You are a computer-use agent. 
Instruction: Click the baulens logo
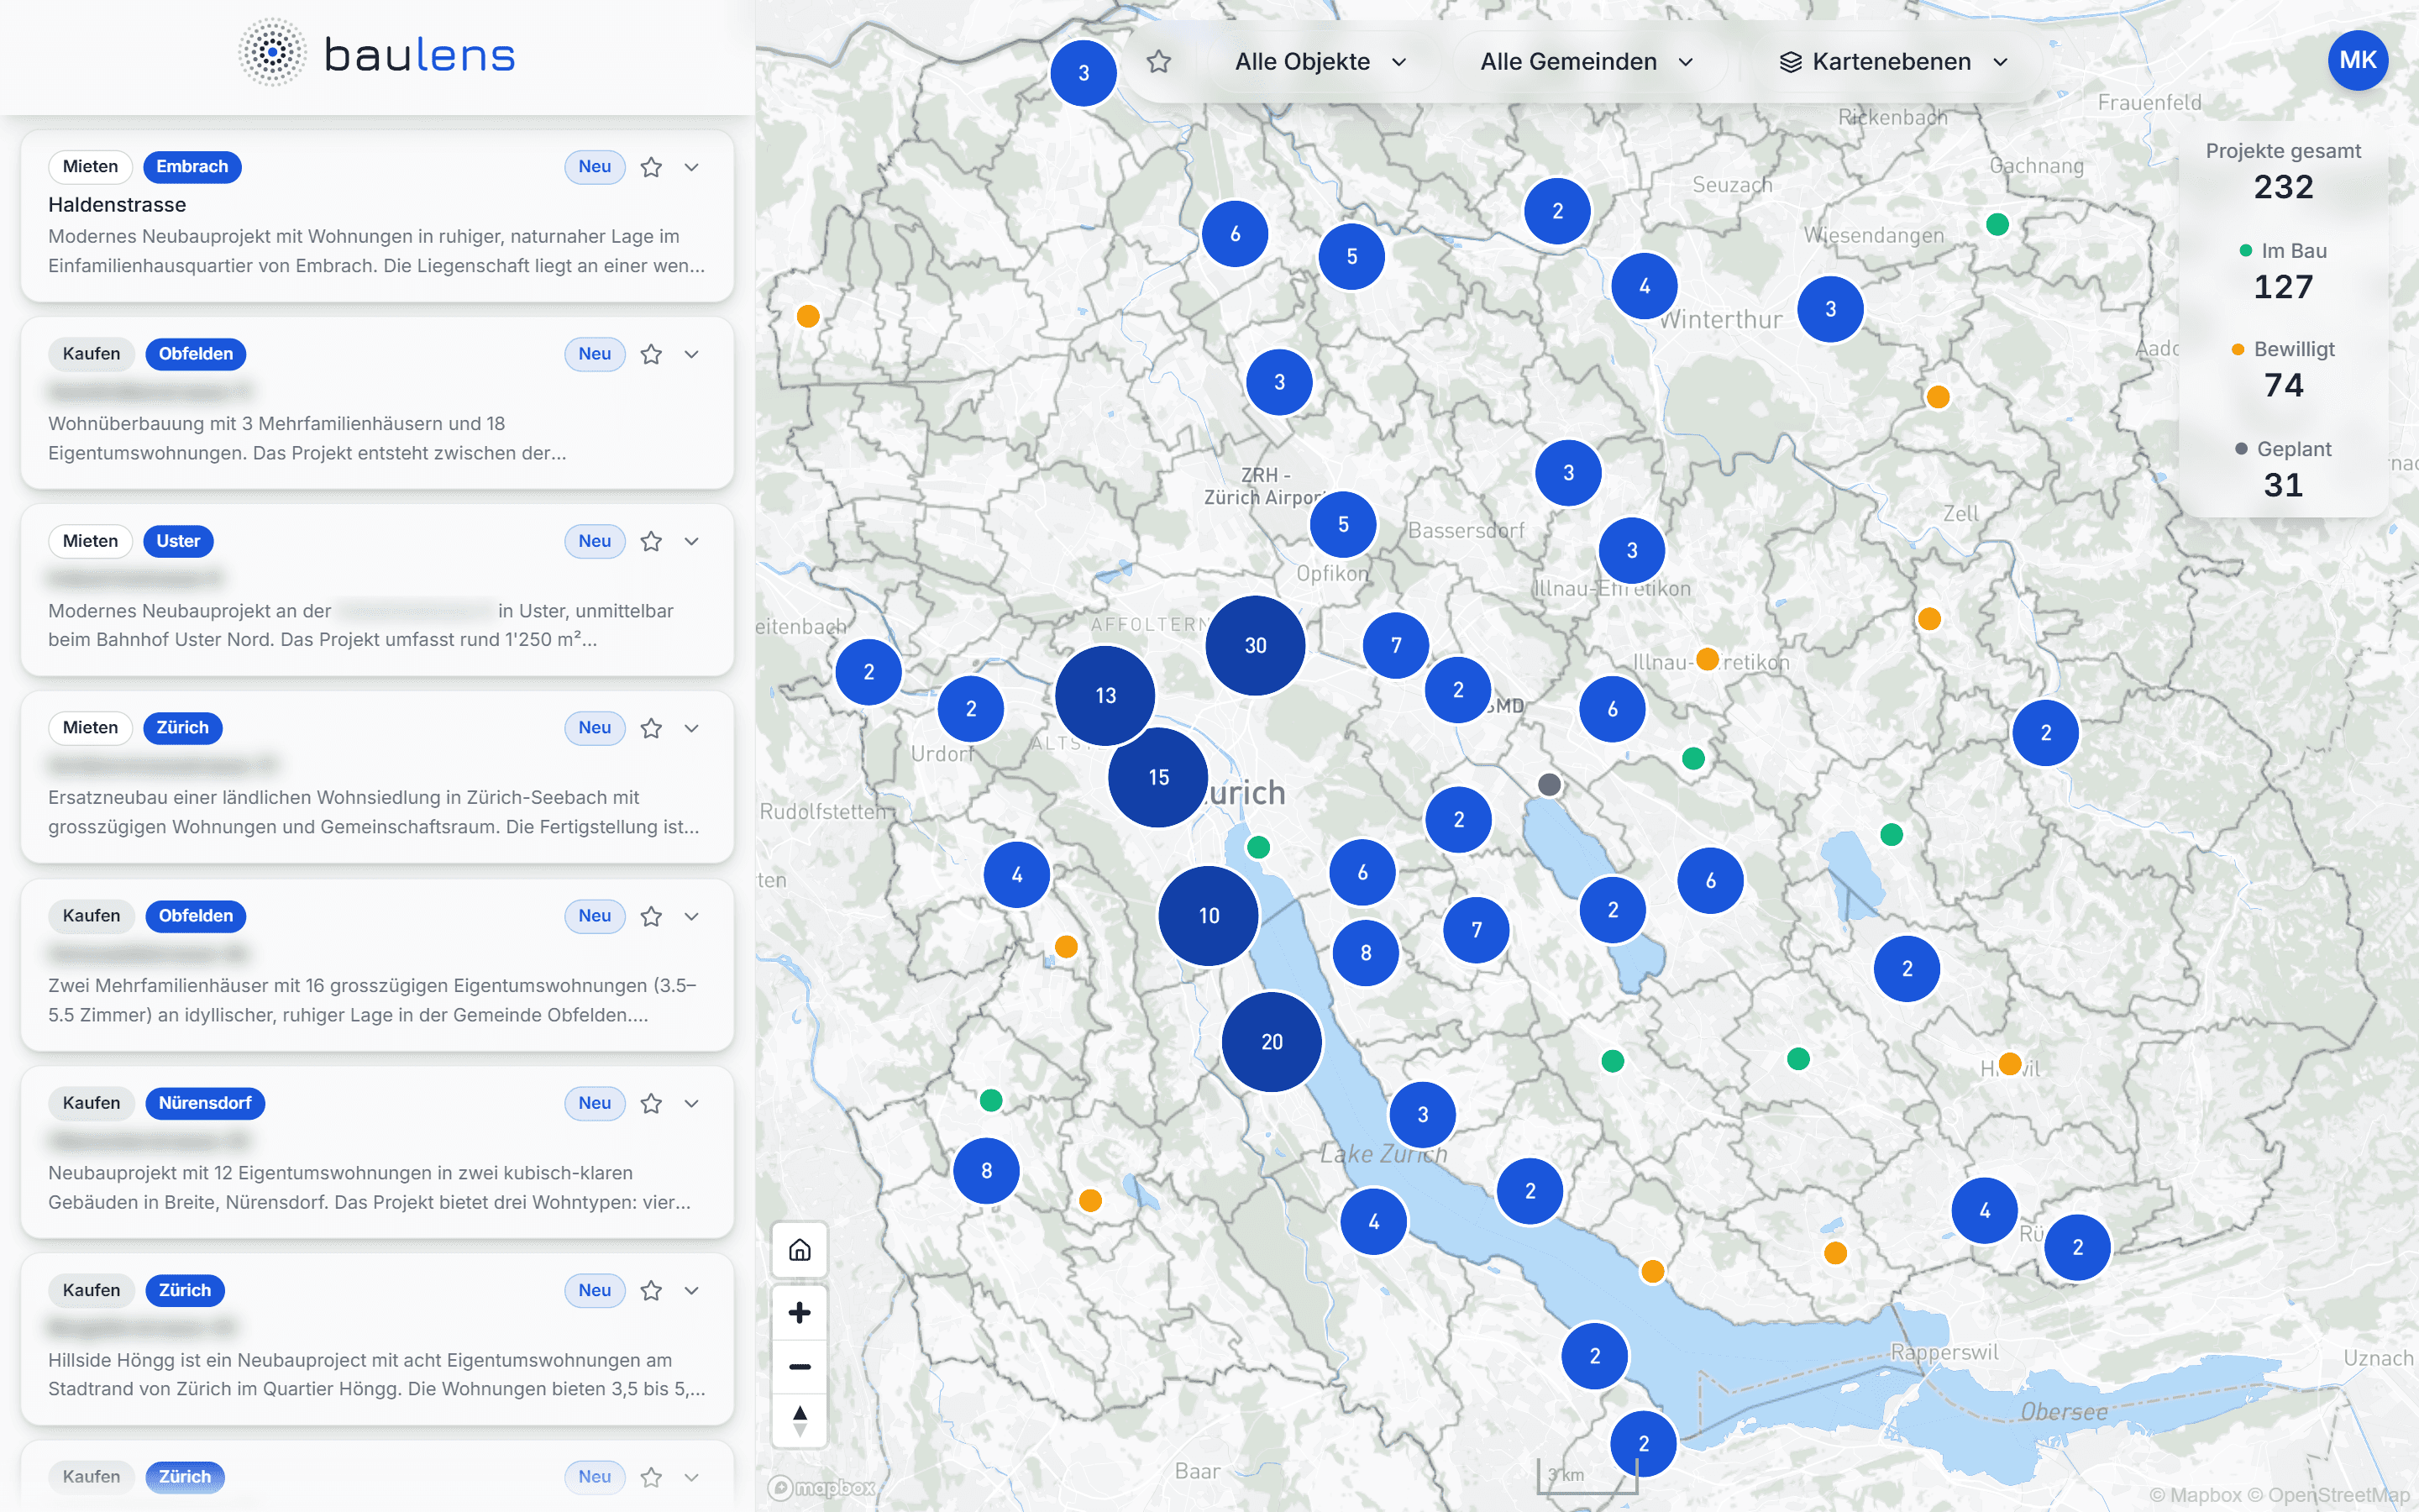click(x=377, y=54)
